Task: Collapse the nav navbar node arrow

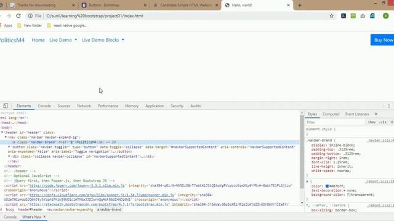Action: click(x=6, y=137)
